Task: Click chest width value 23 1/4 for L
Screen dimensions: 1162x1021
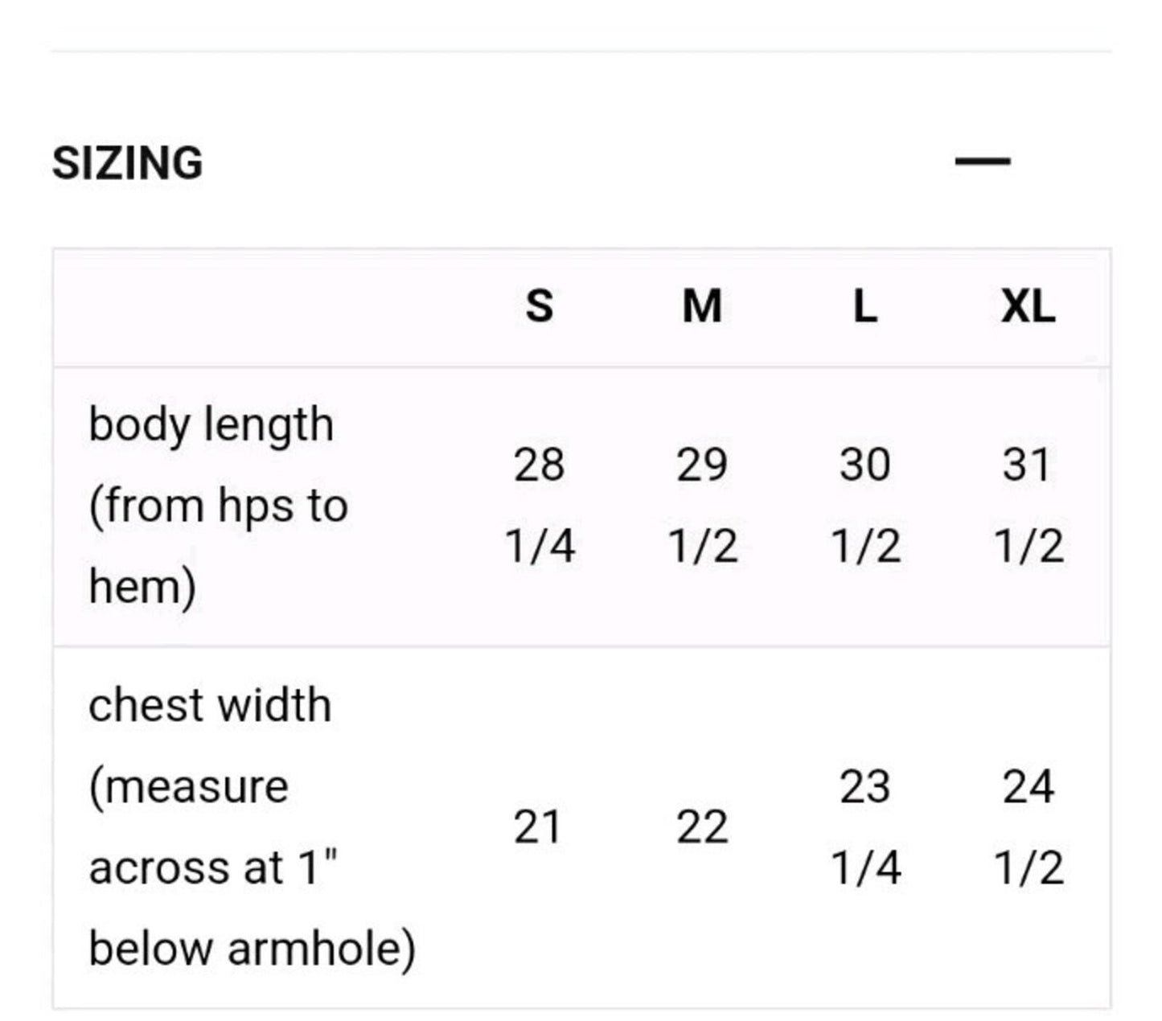Action: (864, 827)
